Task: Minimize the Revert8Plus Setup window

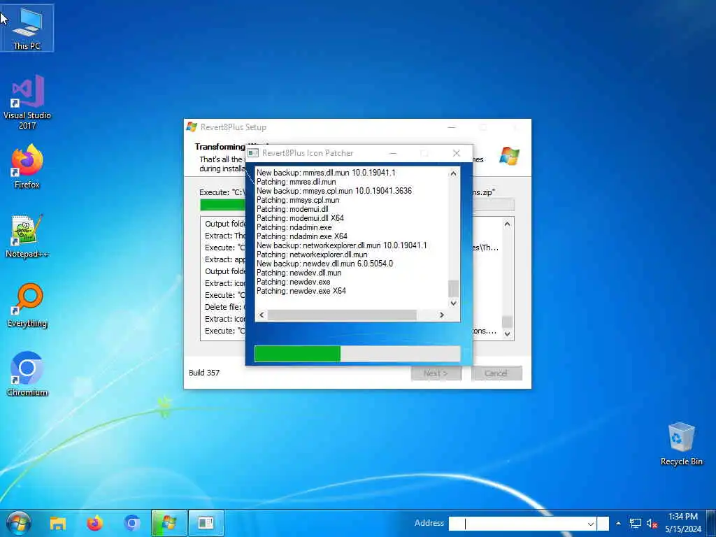Action: click(x=452, y=127)
